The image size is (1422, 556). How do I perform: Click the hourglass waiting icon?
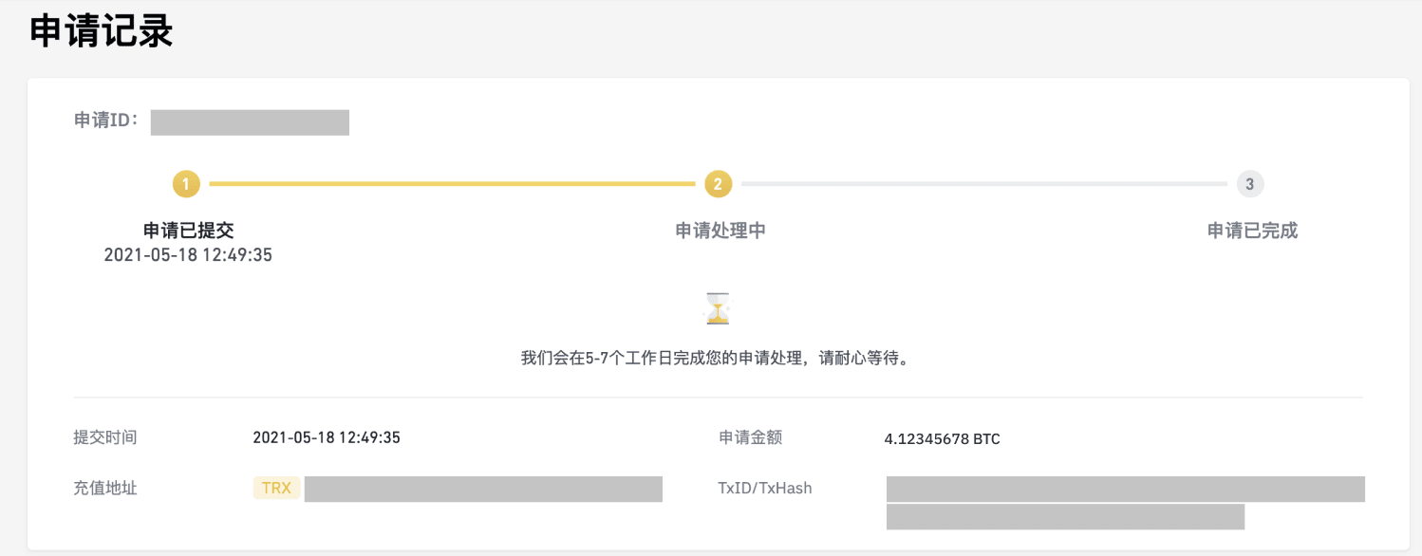point(718,308)
